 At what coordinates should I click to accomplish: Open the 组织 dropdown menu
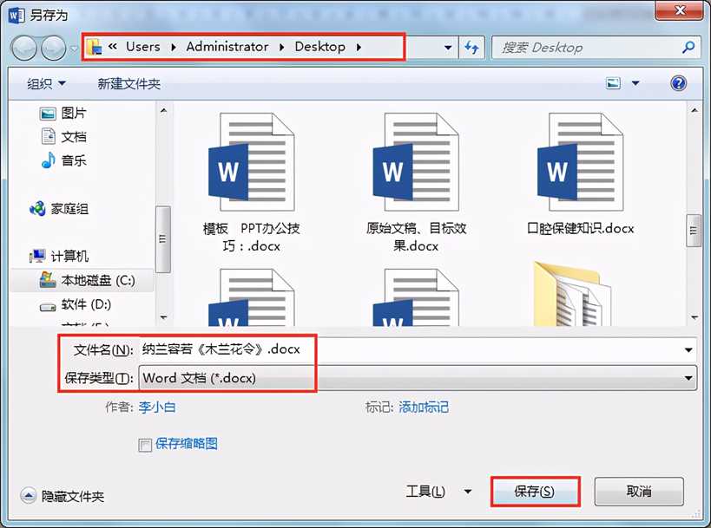pos(46,83)
